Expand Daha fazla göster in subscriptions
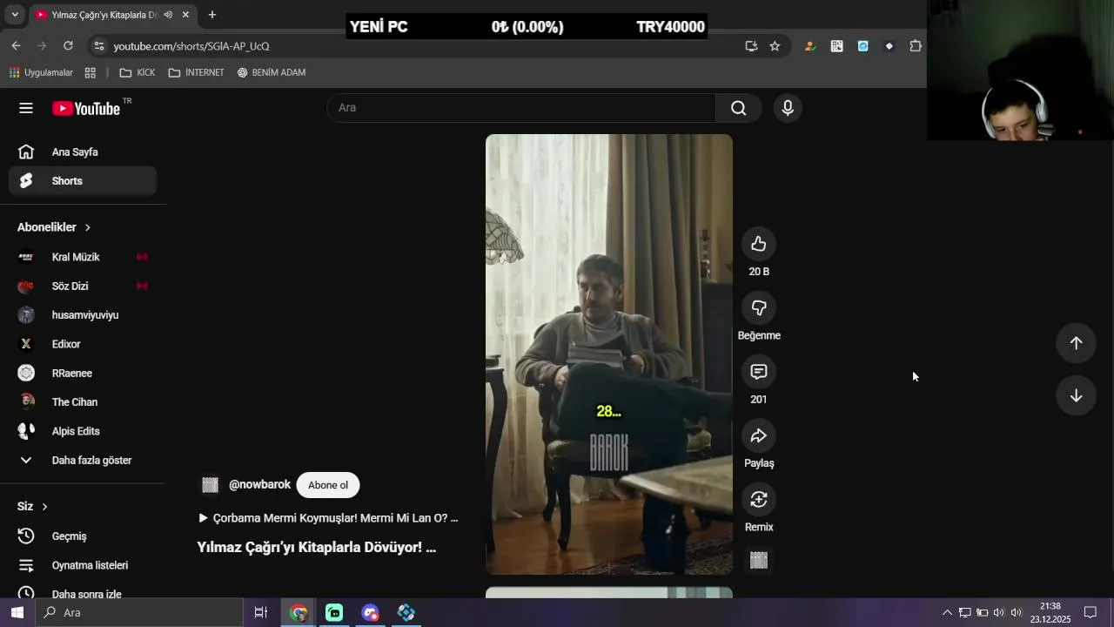The width and height of the screenshot is (1114, 627). pyautogui.click(x=83, y=460)
